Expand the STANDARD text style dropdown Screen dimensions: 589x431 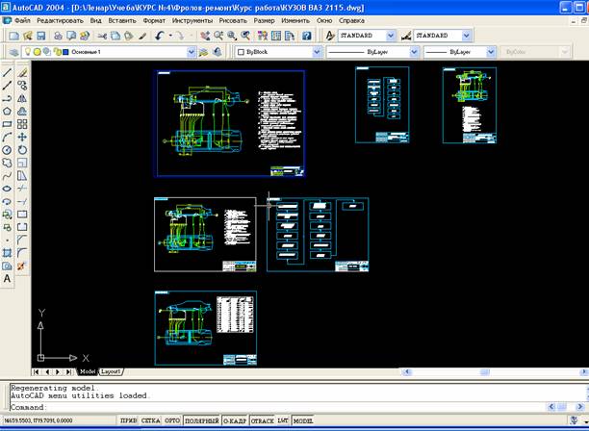[x=391, y=36]
